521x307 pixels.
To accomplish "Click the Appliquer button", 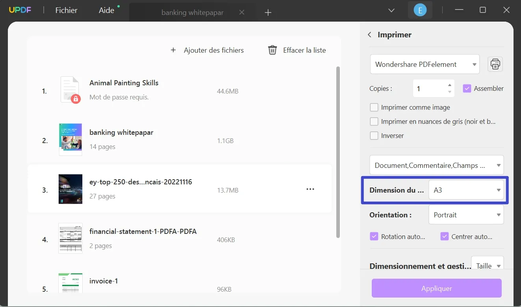I will 436,288.
